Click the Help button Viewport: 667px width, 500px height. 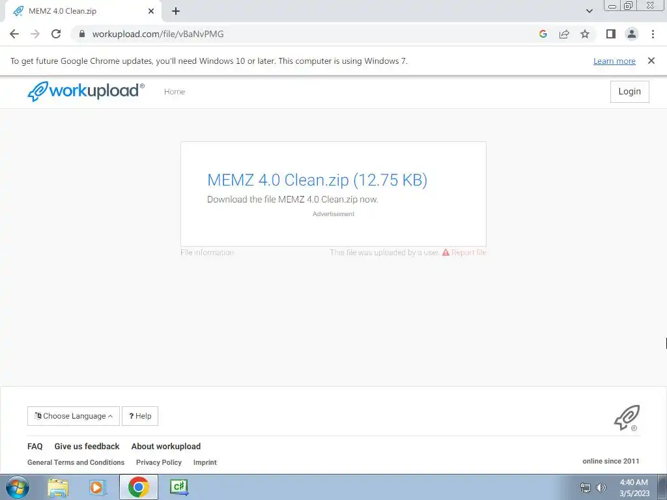(x=140, y=416)
